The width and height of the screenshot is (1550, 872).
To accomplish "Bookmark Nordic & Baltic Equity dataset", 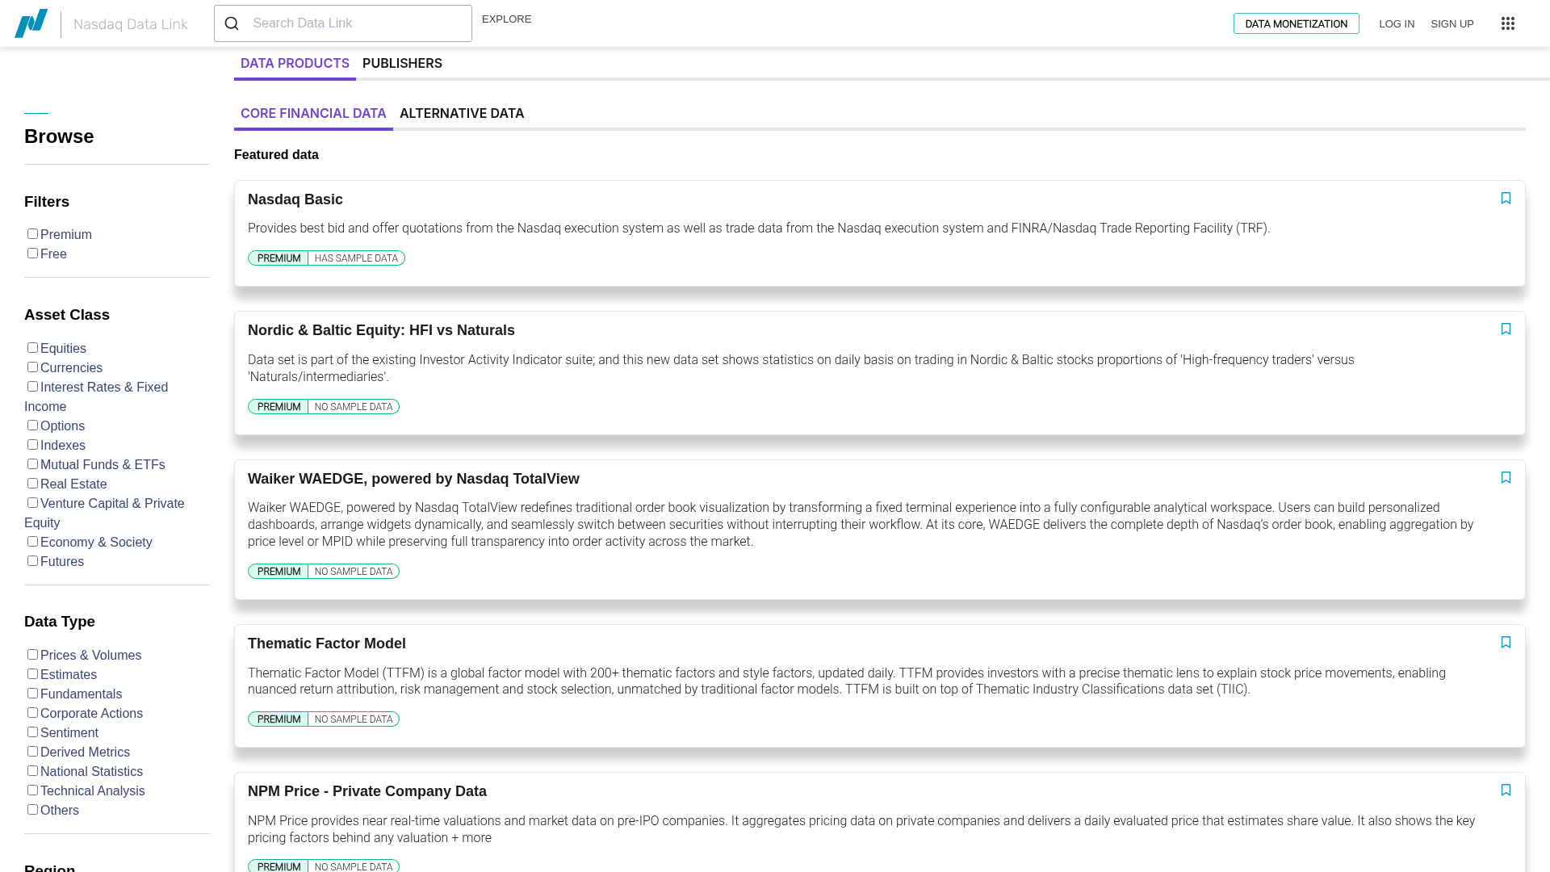I will 1506,329.
